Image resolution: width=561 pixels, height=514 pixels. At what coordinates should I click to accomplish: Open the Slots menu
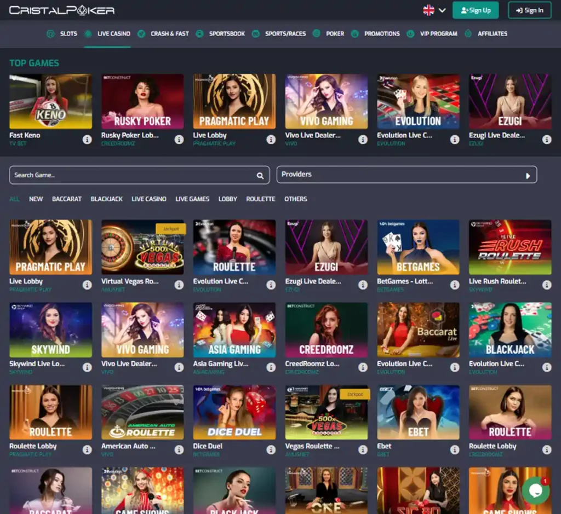click(x=68, y=33)
